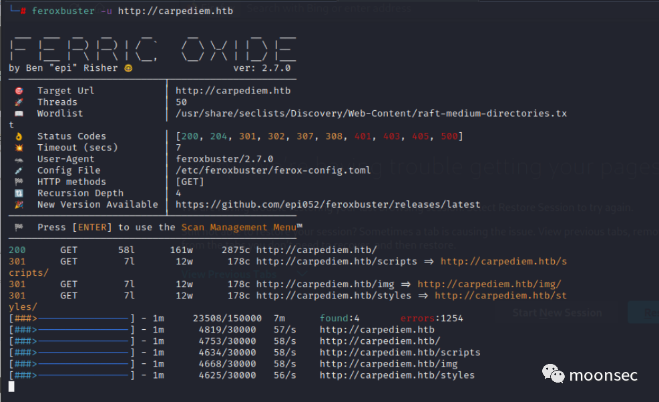Open the feroxbuster releases/latest GitHub link
659x402 pixels.
[328, 205]
